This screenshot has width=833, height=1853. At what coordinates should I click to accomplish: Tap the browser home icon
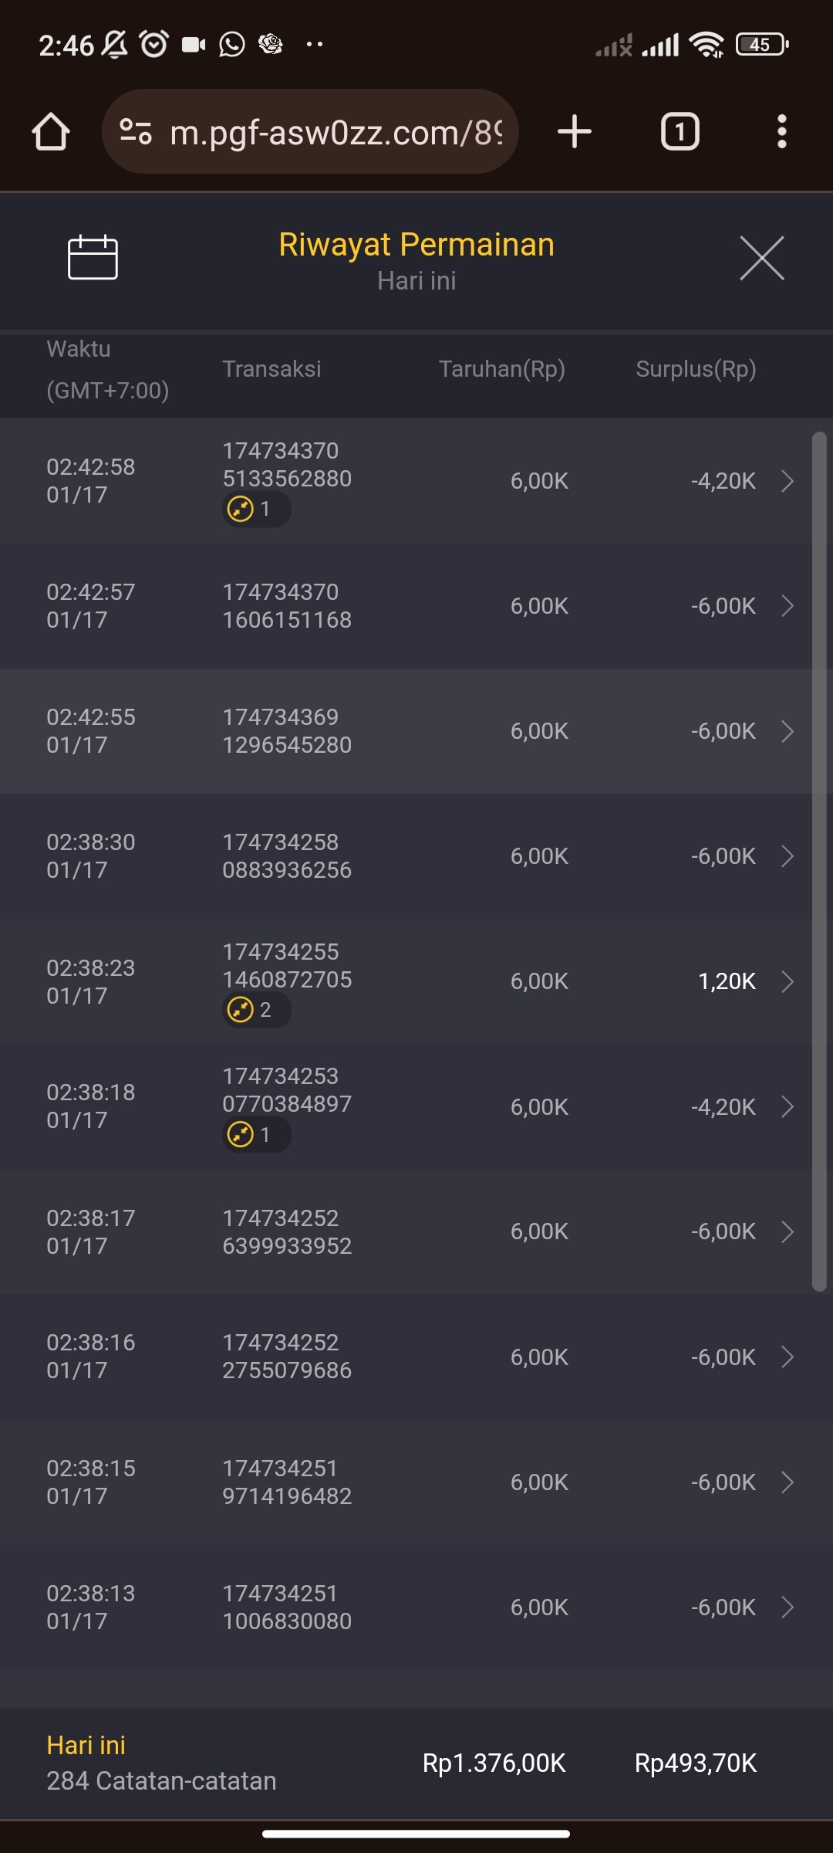[x=51, y=131]
